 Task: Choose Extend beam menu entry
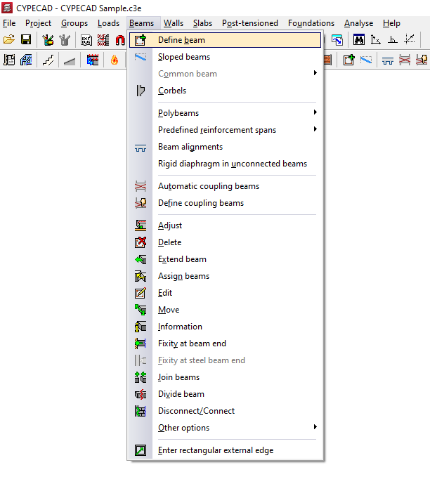(x=225, y=259)
